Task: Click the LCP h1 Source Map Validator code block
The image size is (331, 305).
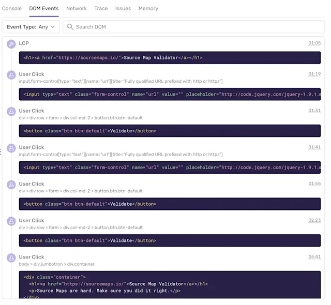Action: pos(170,57)
